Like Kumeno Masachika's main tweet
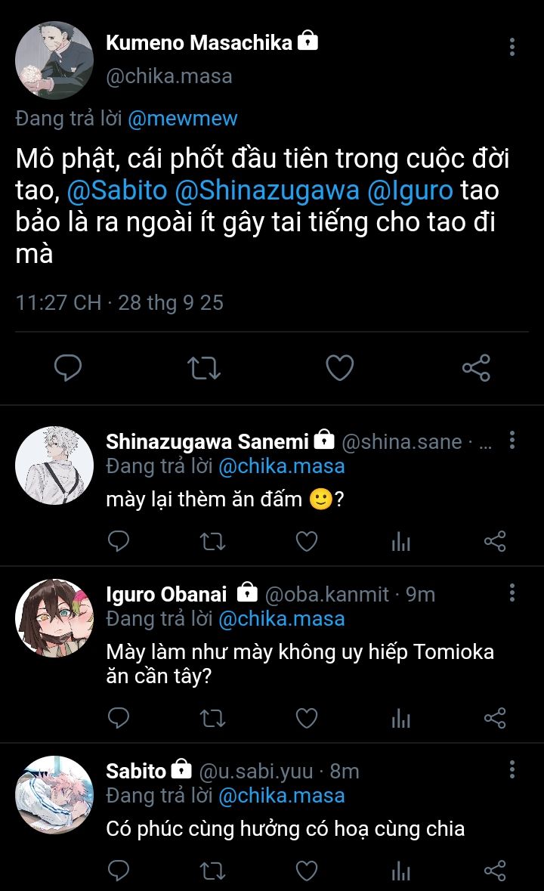Viewport: 544px width, 891px height. click(x=339, y=368)
